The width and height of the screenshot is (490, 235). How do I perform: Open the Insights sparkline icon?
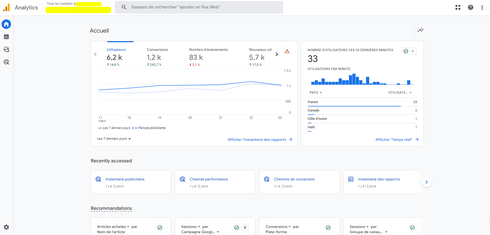click(421, 30)
